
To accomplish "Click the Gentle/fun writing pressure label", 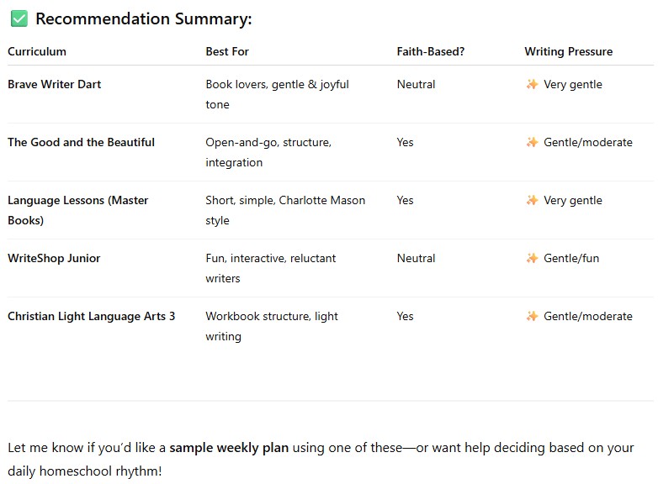I will pos(571,258).
